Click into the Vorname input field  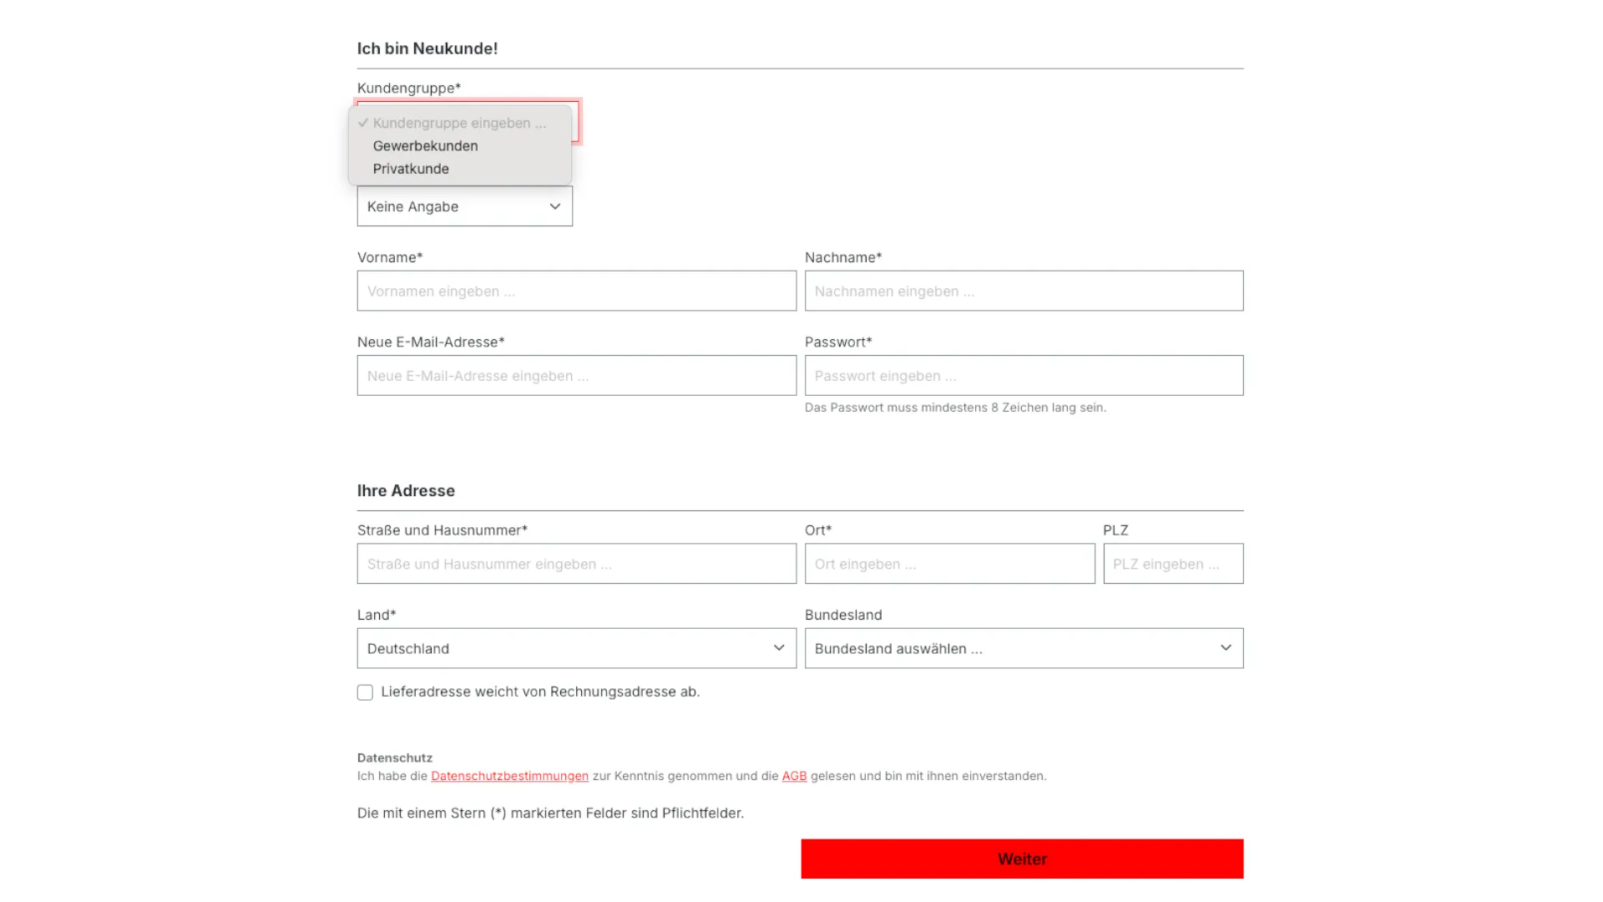tap(576, 291)
